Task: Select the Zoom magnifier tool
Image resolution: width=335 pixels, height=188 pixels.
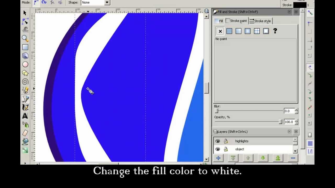Action: coord(25,38)
